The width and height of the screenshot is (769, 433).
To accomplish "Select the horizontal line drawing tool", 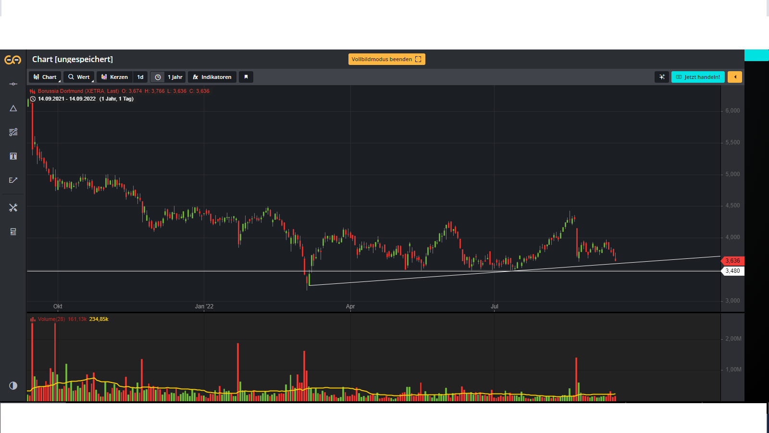I will pos(13,84).
